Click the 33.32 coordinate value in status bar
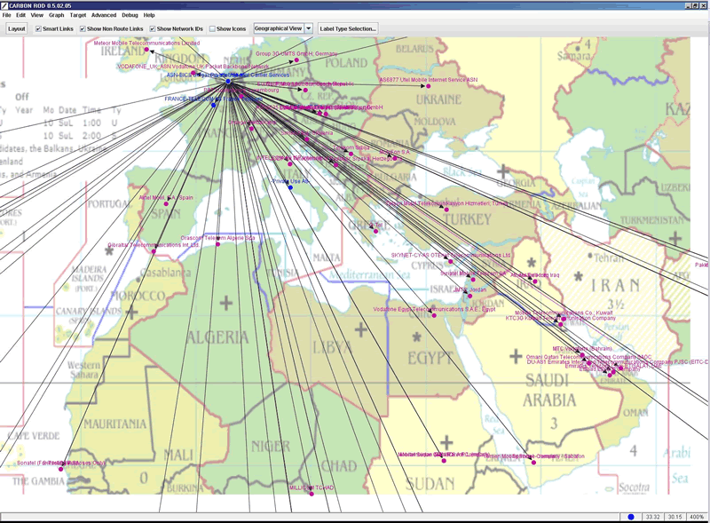 click(652, 517)
